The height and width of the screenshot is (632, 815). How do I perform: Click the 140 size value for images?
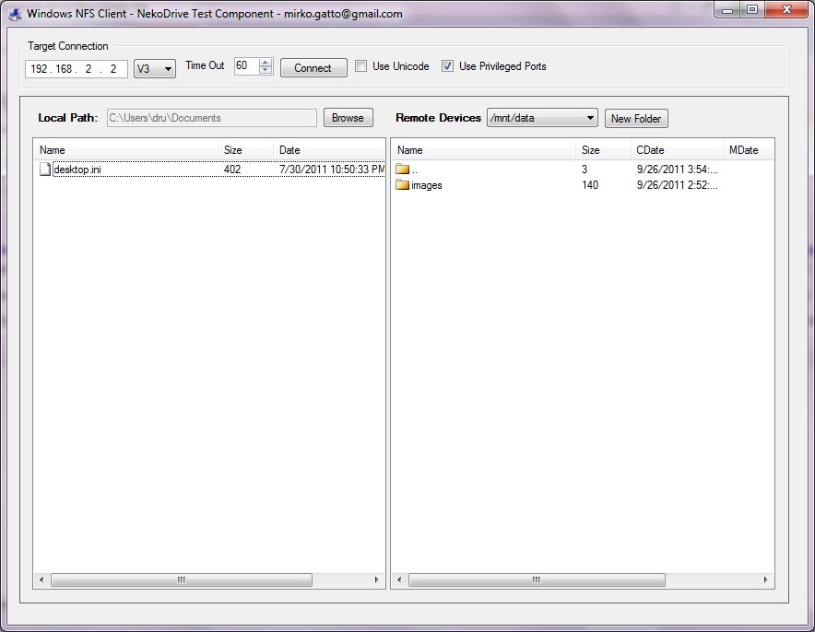(x=590, y=185)
